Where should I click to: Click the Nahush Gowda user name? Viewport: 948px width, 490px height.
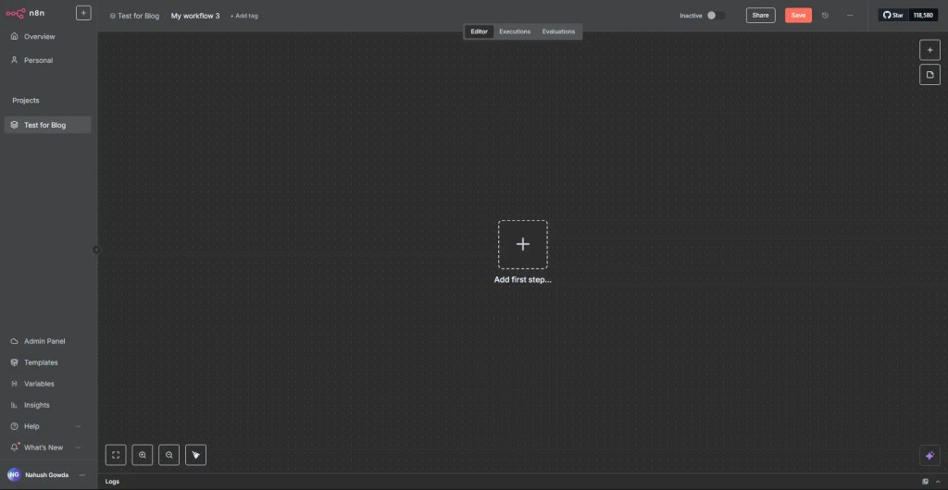pyautogui.click(x=46, y=475)
